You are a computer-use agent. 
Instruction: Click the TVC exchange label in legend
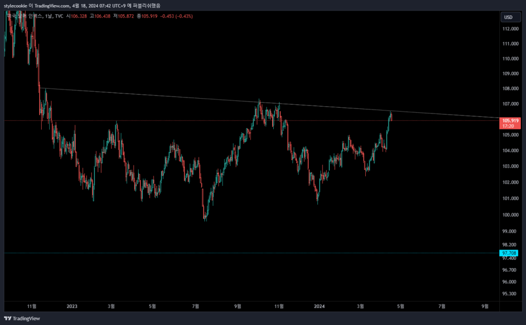point(59,16)
